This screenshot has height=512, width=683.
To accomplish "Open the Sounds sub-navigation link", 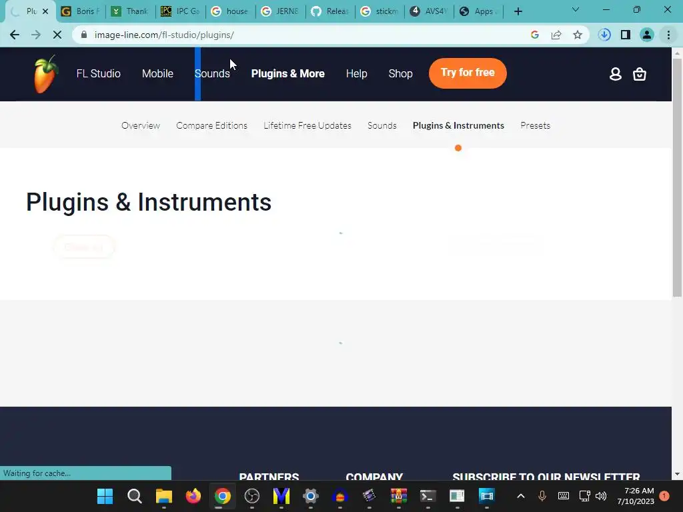I will 382,125.
